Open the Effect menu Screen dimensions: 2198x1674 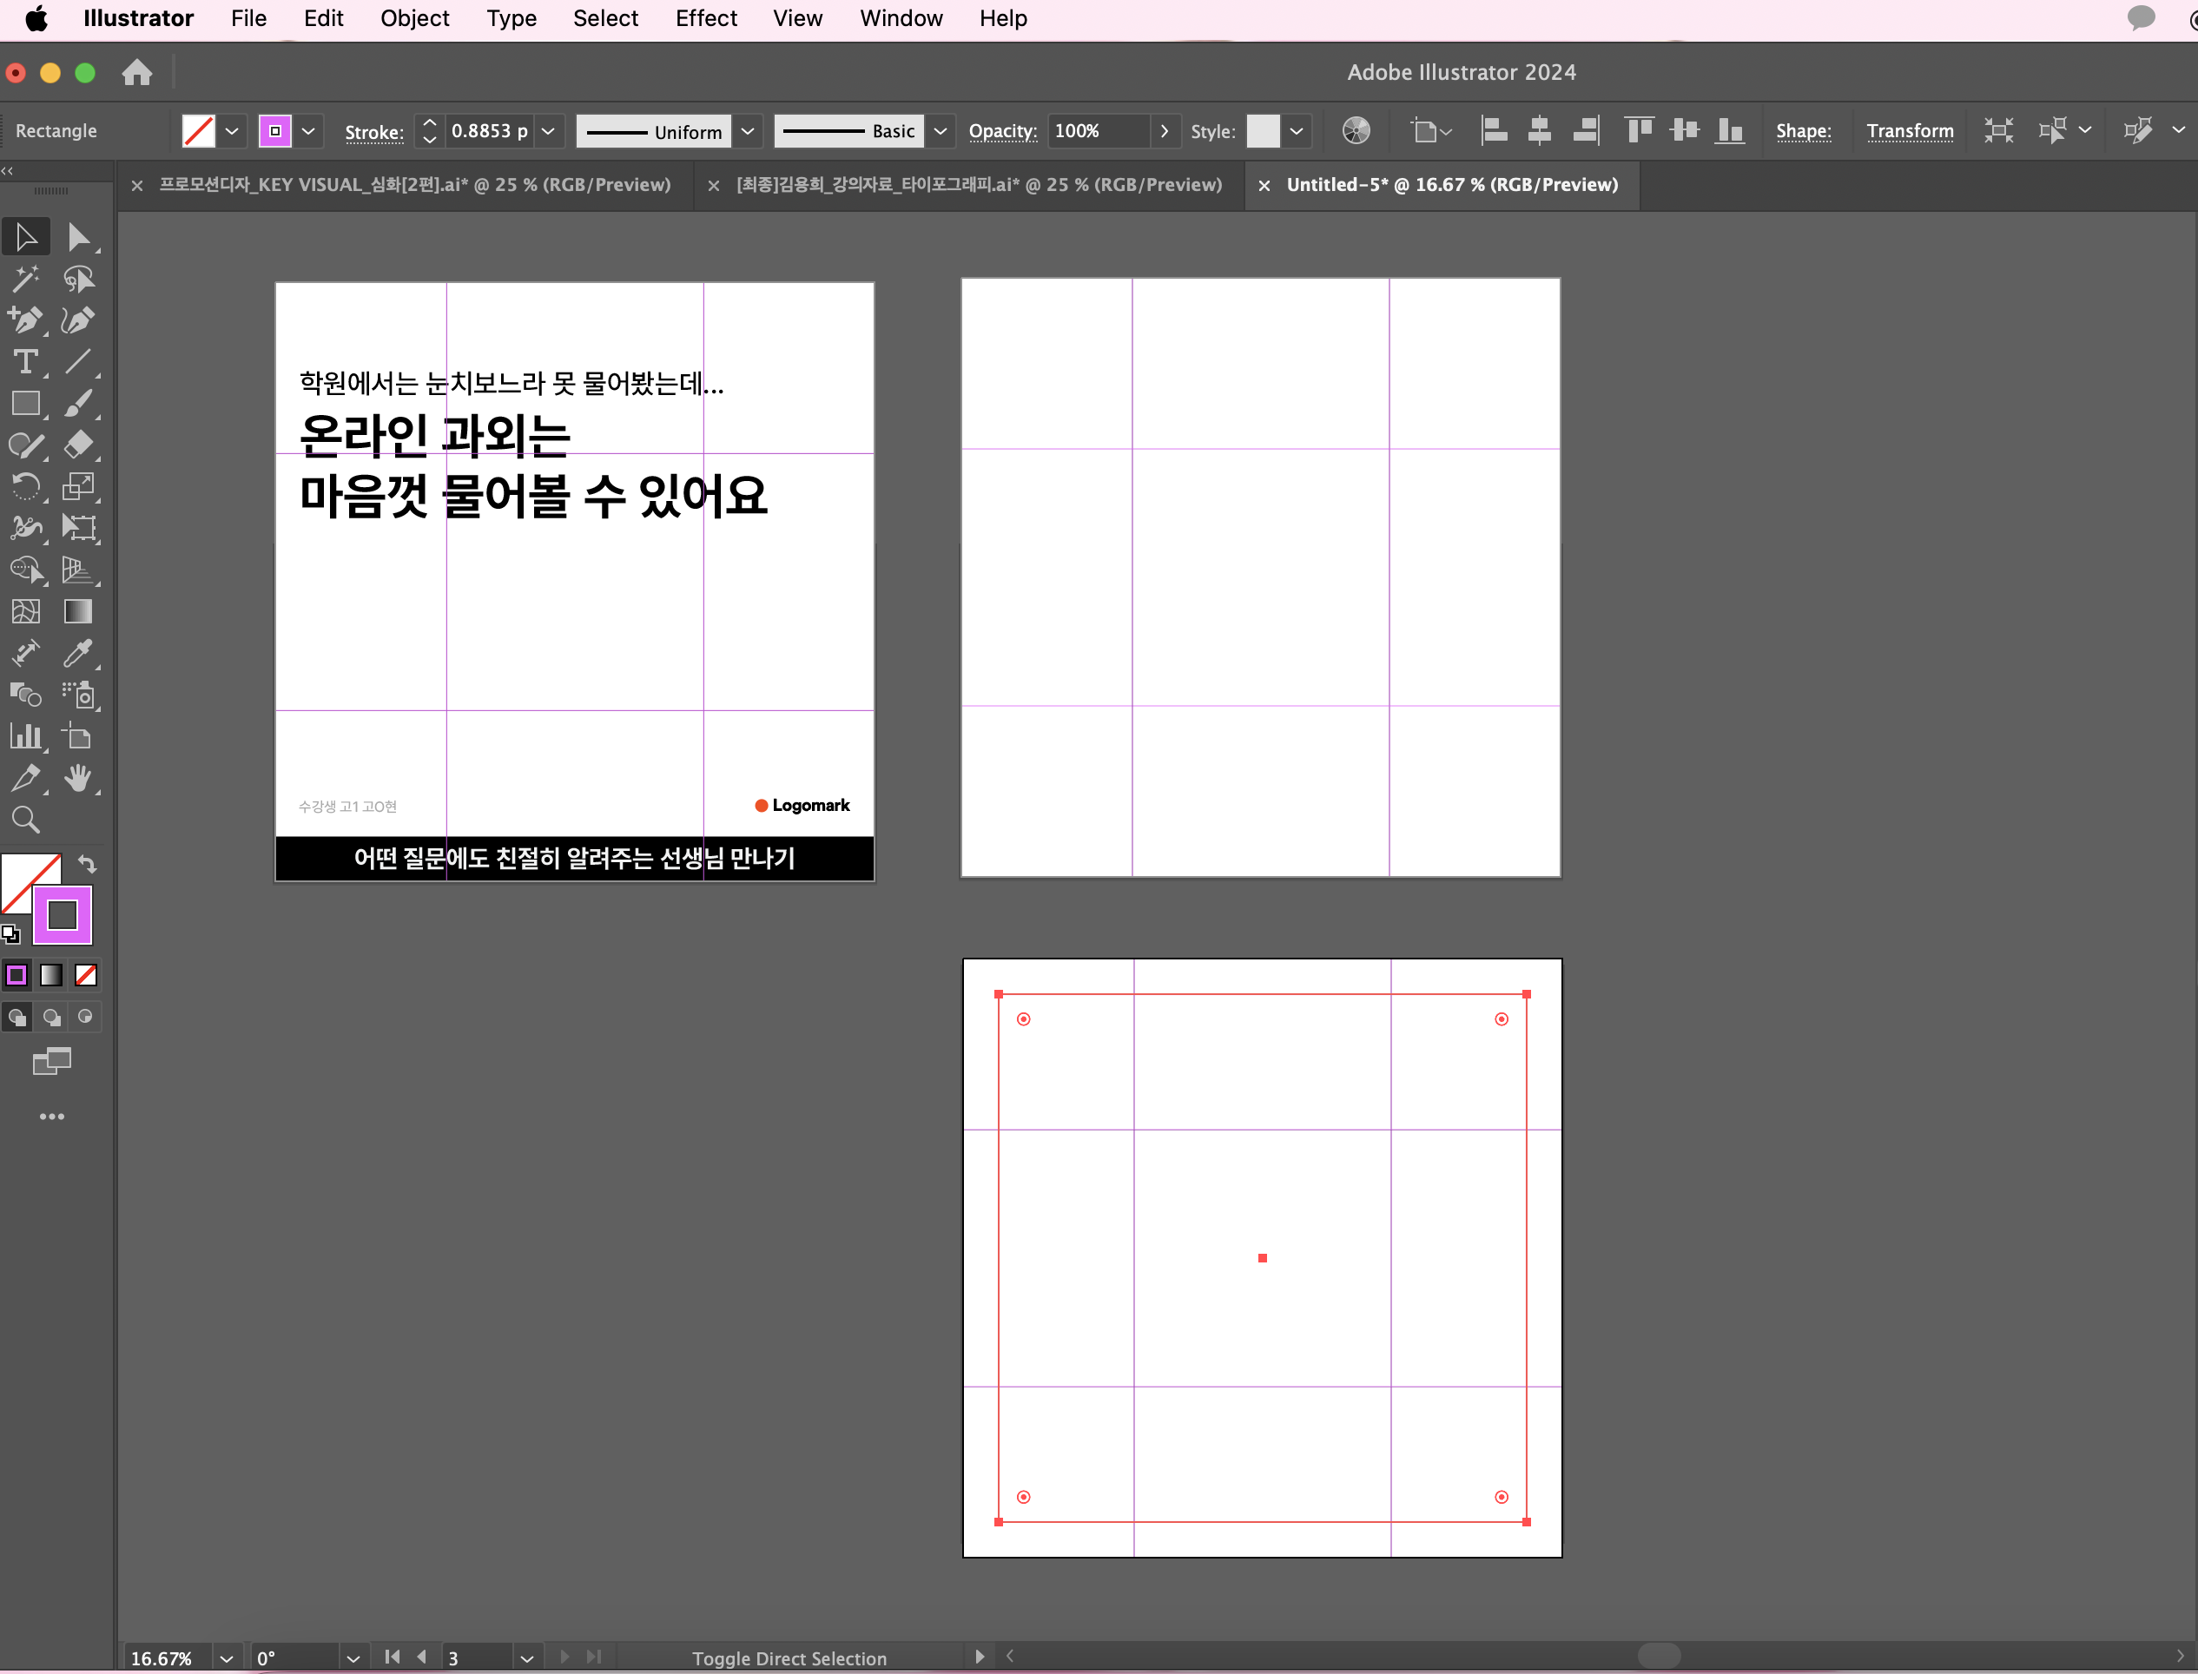[x=705, y=18]
